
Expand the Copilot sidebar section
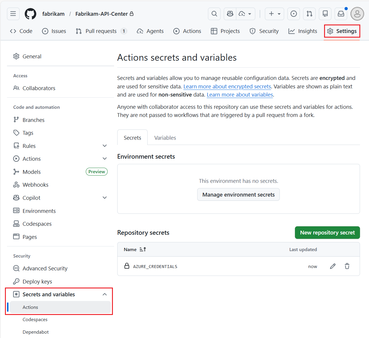coord(104,197)
